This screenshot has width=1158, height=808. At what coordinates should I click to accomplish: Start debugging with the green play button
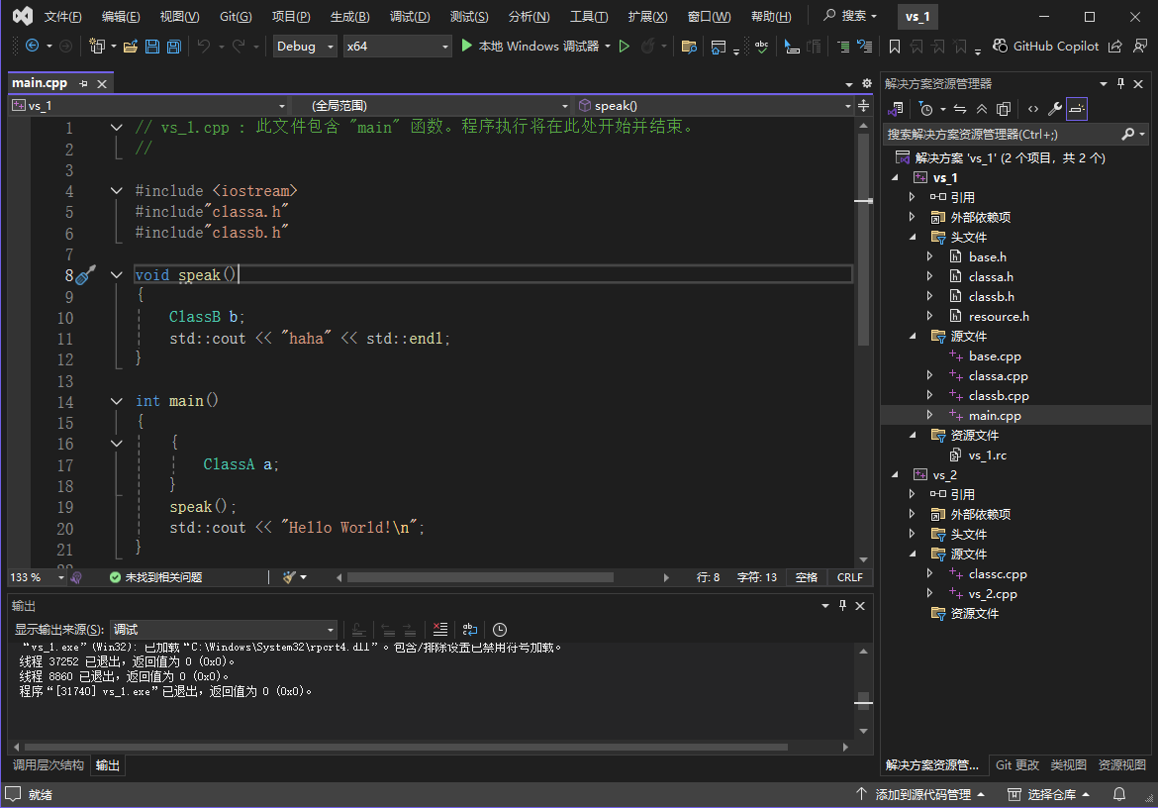pos(466,46)
